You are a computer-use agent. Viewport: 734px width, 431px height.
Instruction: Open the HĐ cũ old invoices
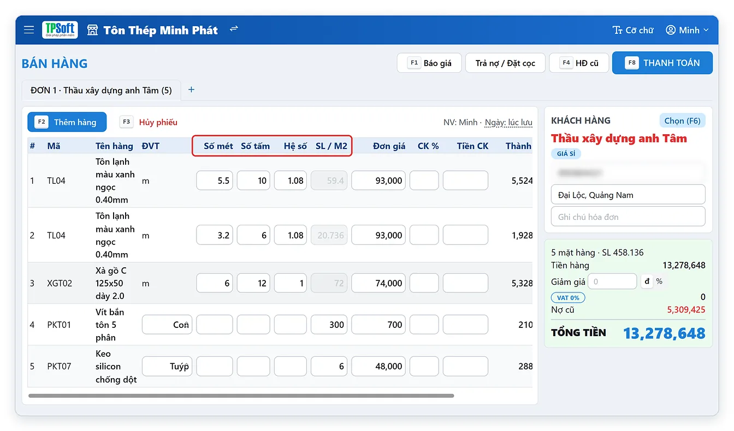[579, 63]
